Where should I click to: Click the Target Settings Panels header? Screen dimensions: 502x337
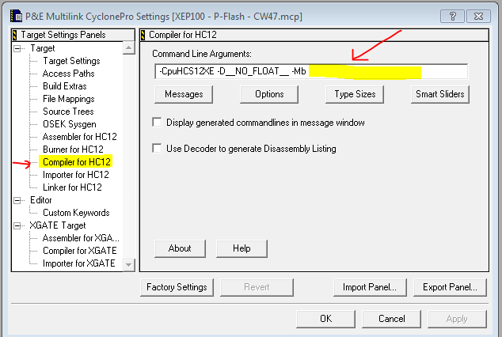(x=73, y=35)
